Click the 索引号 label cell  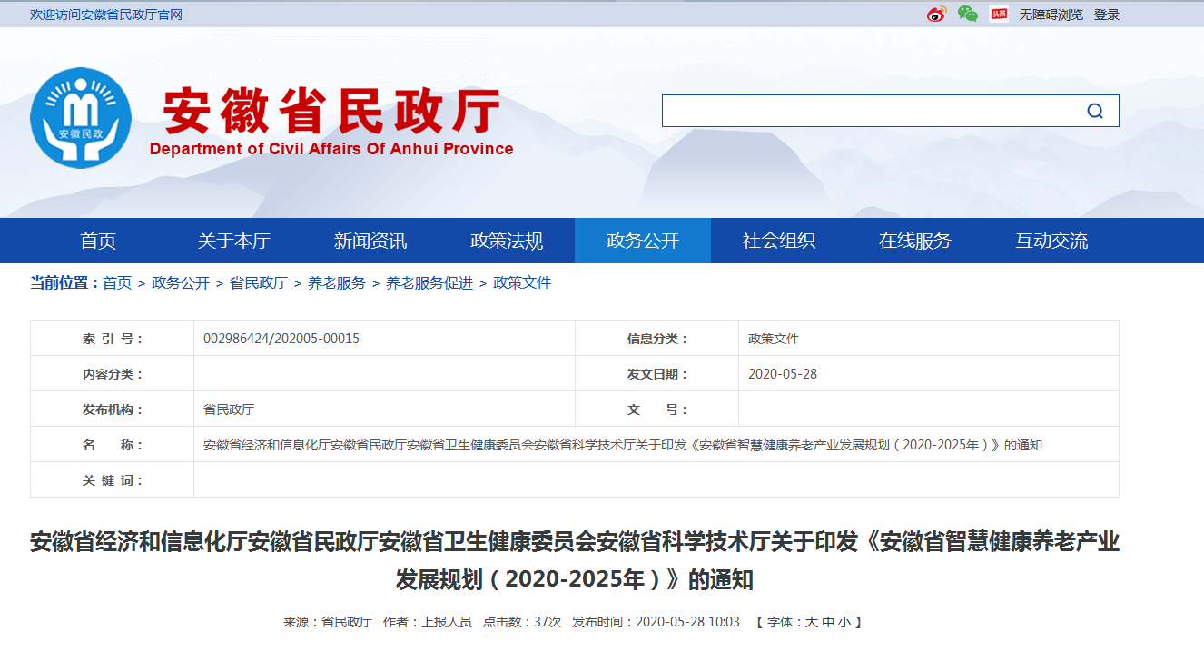(113, 339)
